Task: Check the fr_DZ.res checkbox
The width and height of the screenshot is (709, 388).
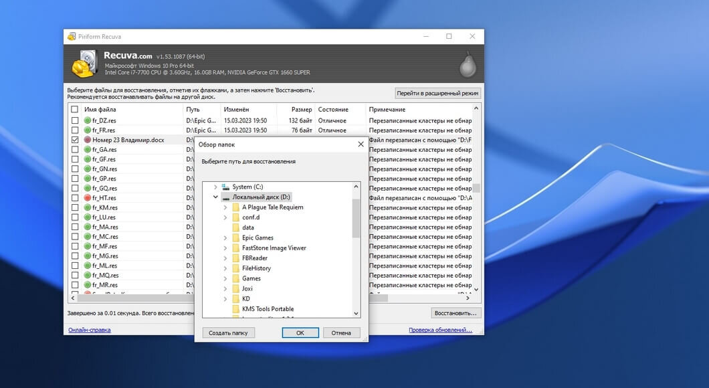Action: [75, 120]
